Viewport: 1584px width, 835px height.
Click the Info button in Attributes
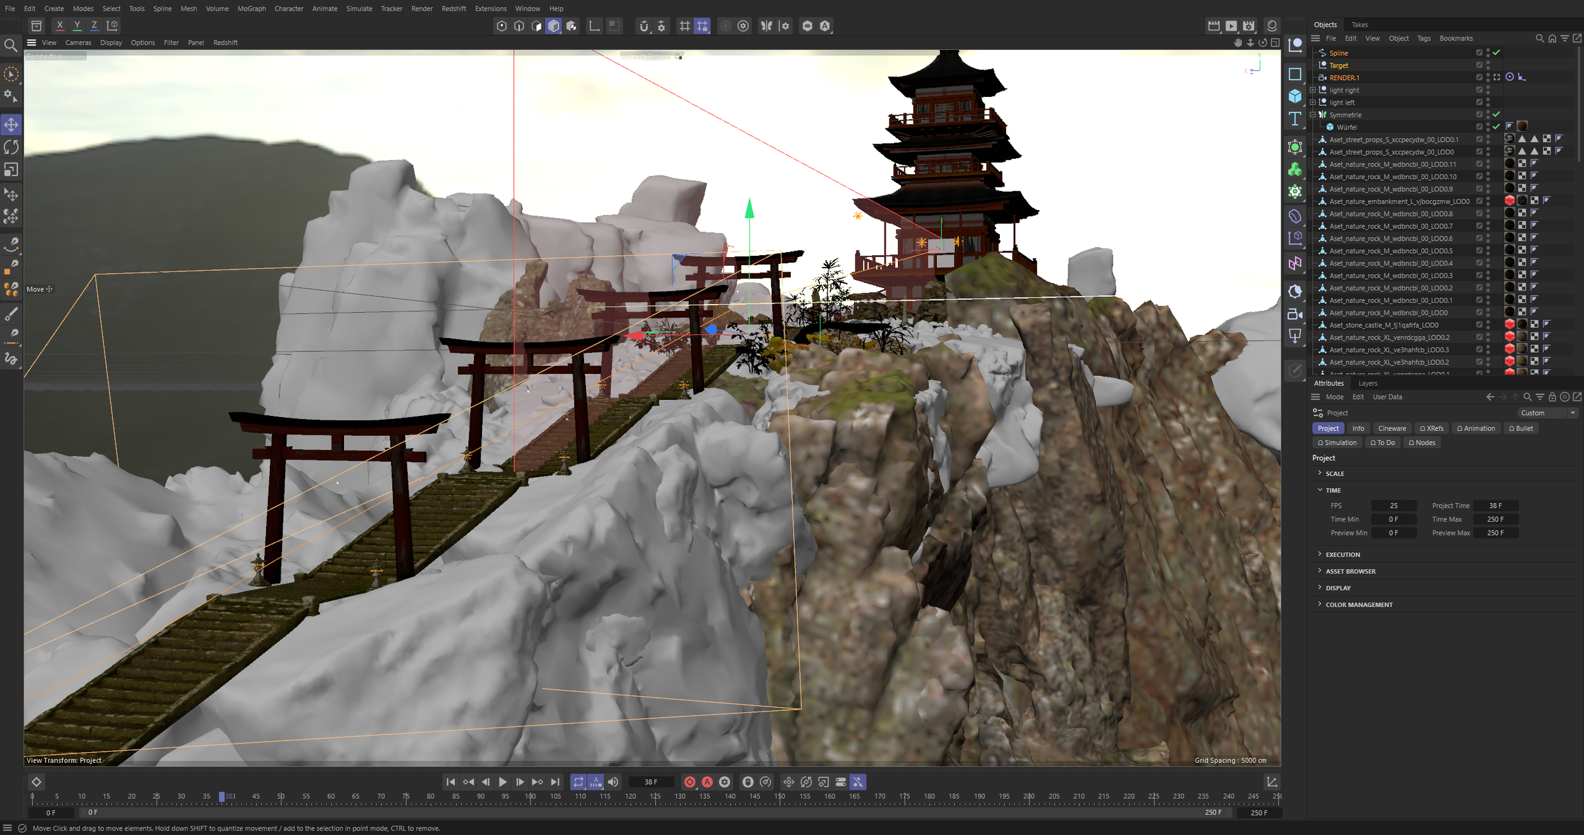point(1358,429)
